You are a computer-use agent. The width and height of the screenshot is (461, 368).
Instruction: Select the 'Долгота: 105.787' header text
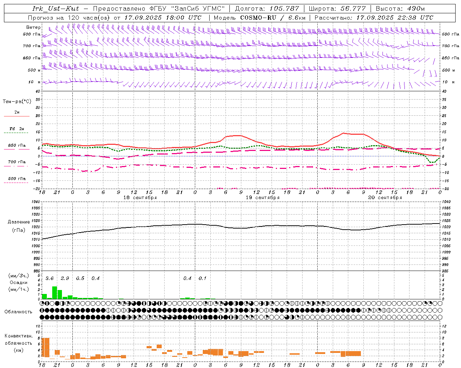click(x=267, y=9)
